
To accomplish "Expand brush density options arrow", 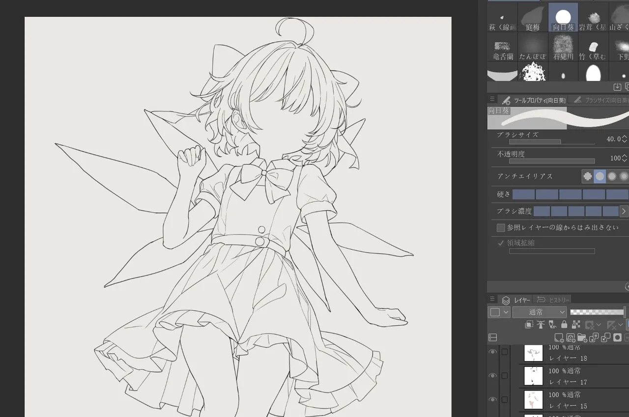I will point(624,211).
